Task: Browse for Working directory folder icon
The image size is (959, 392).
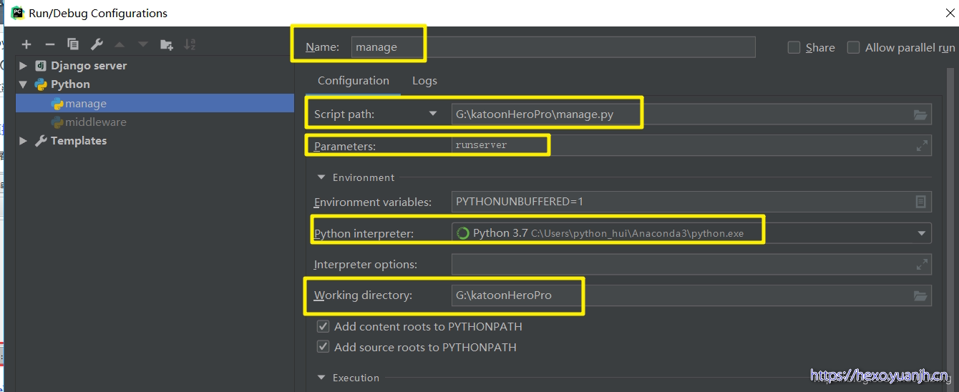Action: [920, 295]
